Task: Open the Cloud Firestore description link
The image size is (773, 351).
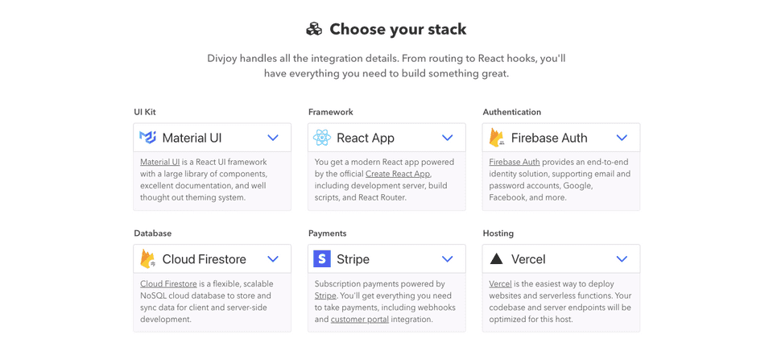Action: 168,284
